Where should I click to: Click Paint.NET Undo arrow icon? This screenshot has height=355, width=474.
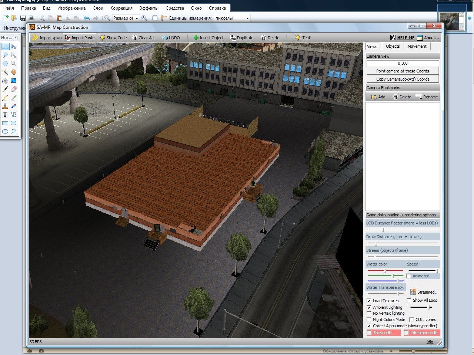pos(87,18)
